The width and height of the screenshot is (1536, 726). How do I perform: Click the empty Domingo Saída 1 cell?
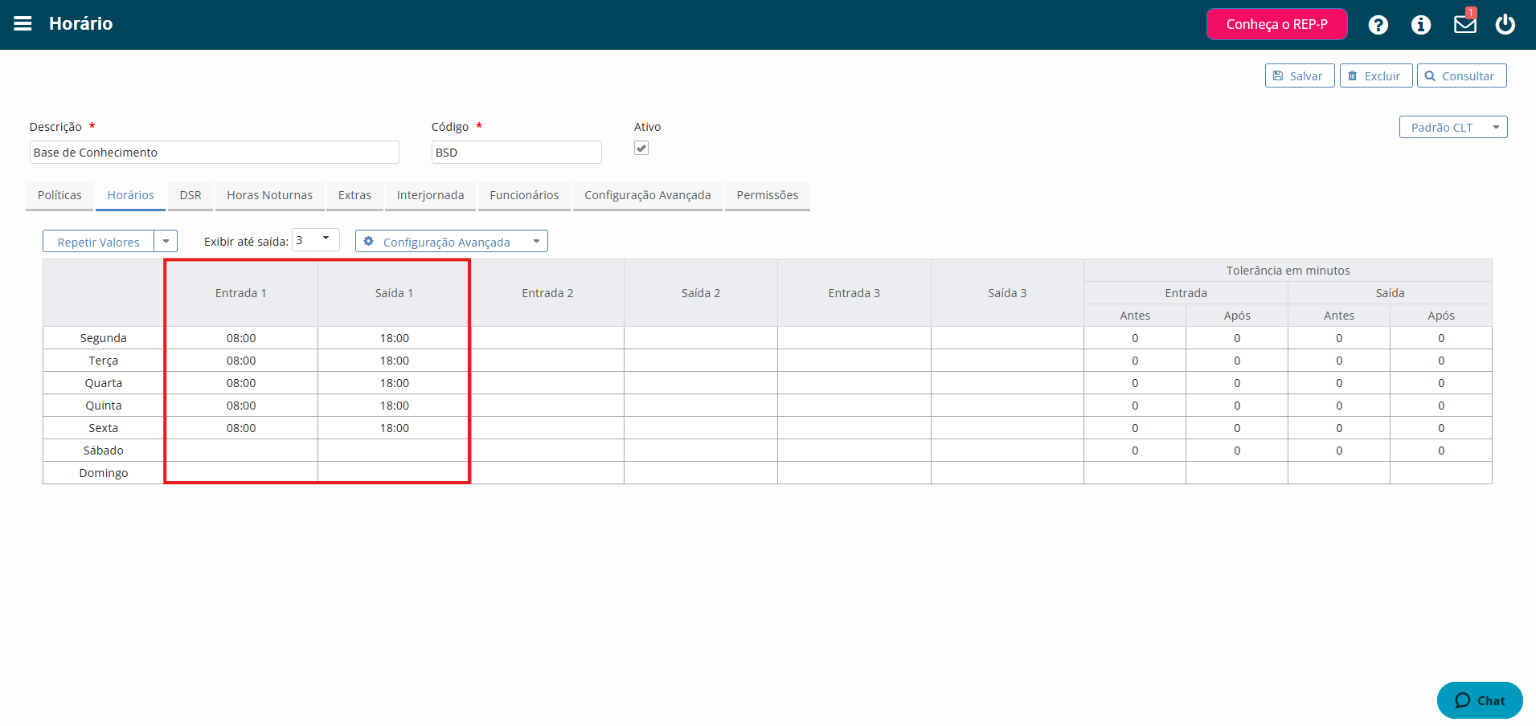pos(394,473)
